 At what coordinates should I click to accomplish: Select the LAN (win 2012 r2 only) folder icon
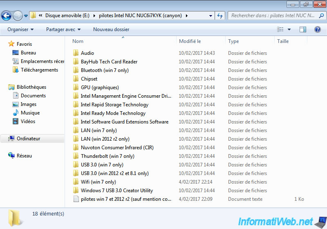(x=76, y=139)
